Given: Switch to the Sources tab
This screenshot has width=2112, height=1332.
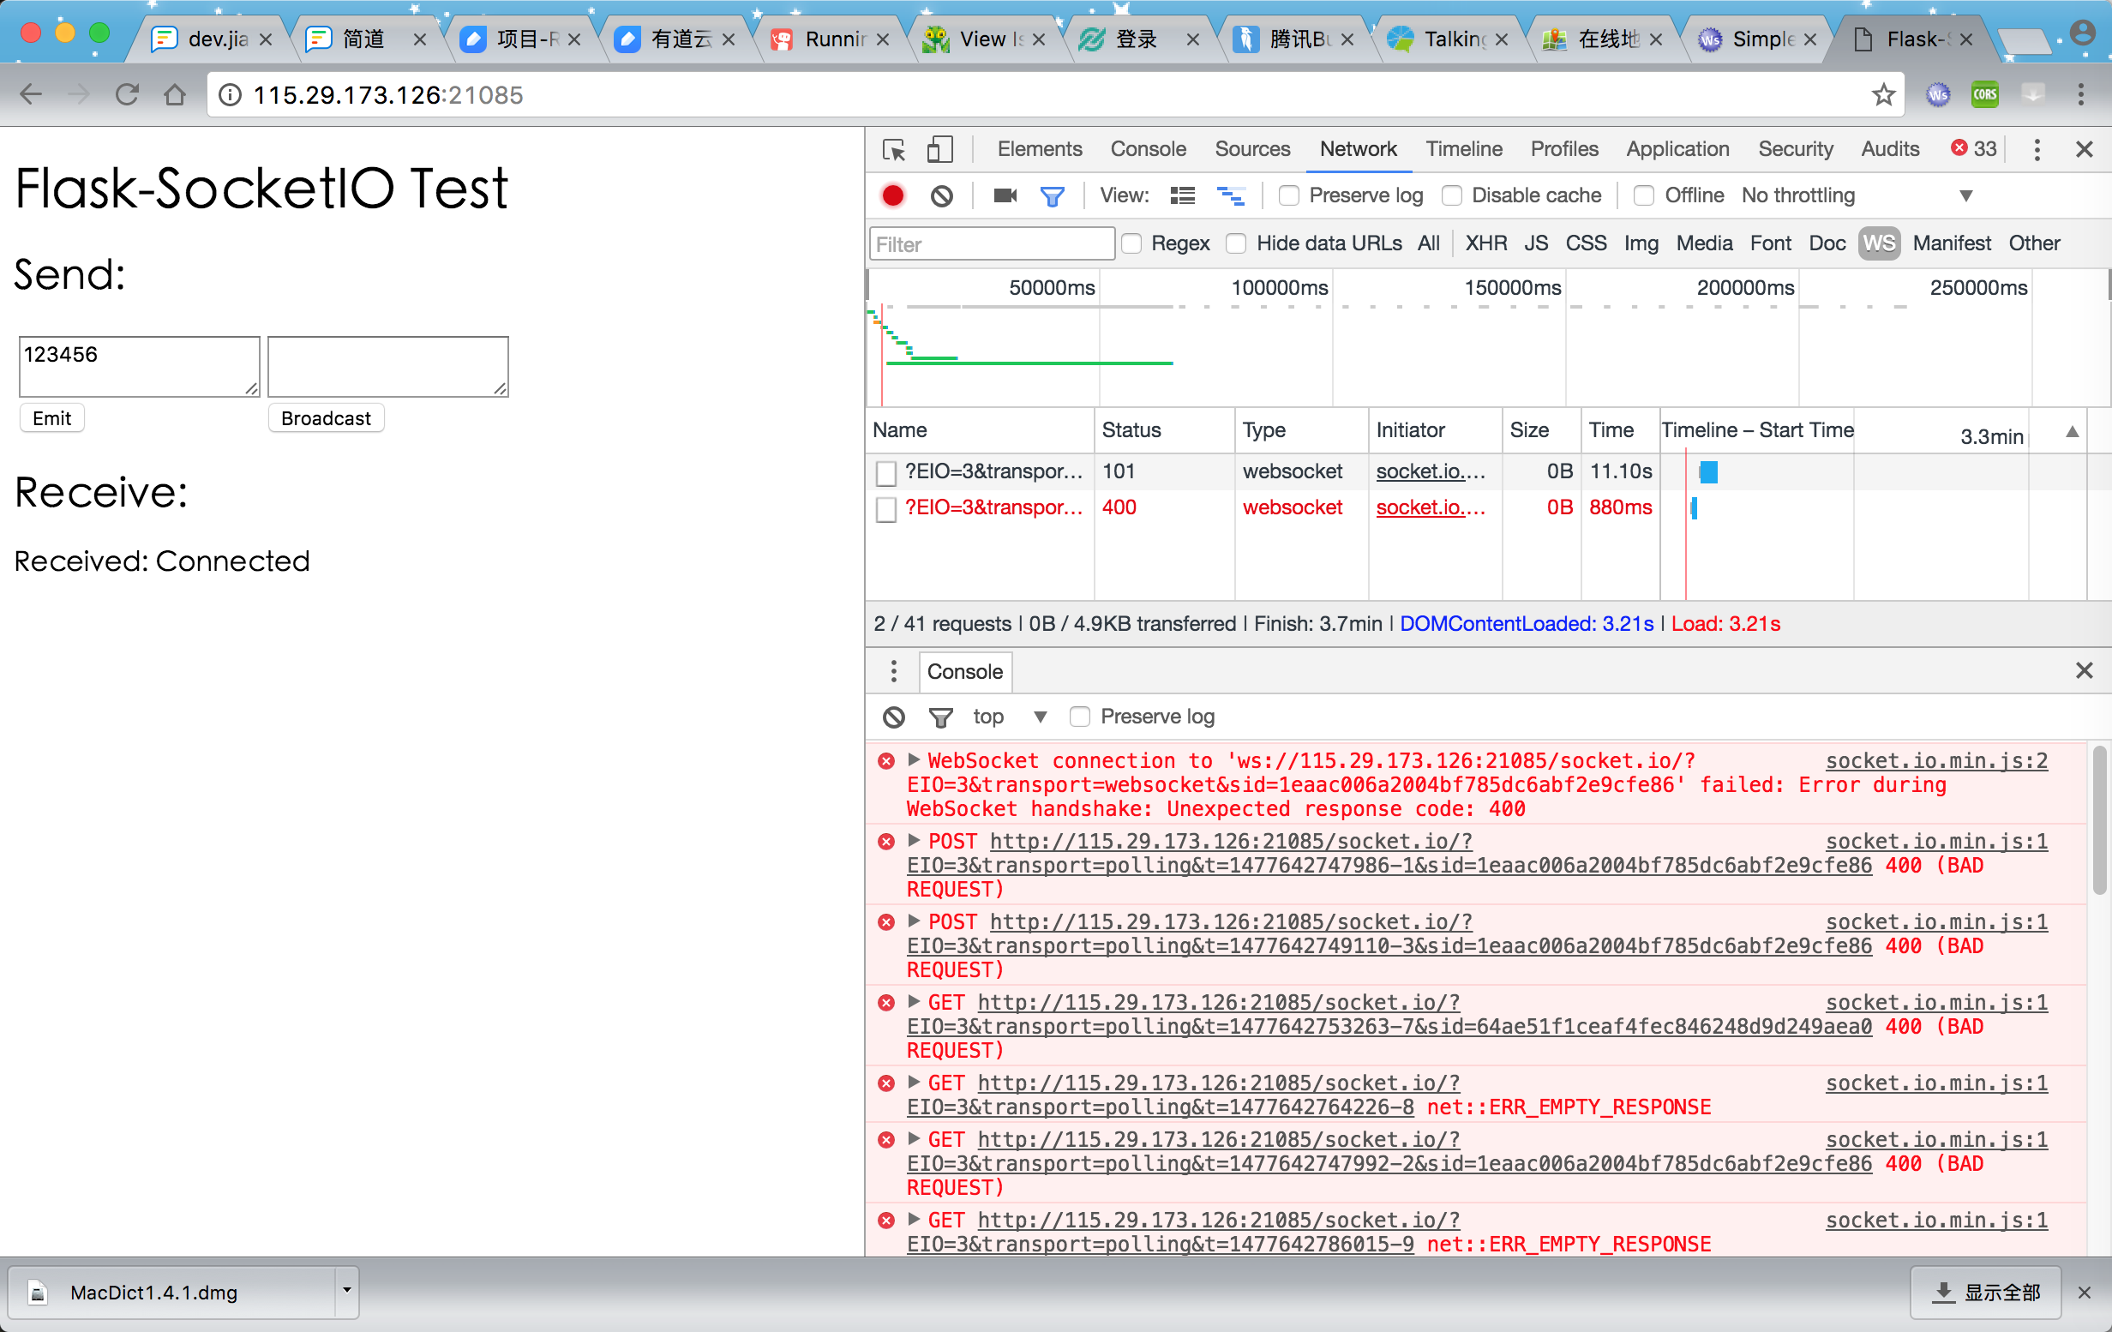Looking at the screenshot, I should [x=1252, y=149].
